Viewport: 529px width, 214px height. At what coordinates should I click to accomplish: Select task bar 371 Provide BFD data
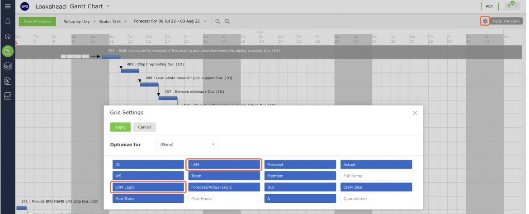(x=21, y=208)
